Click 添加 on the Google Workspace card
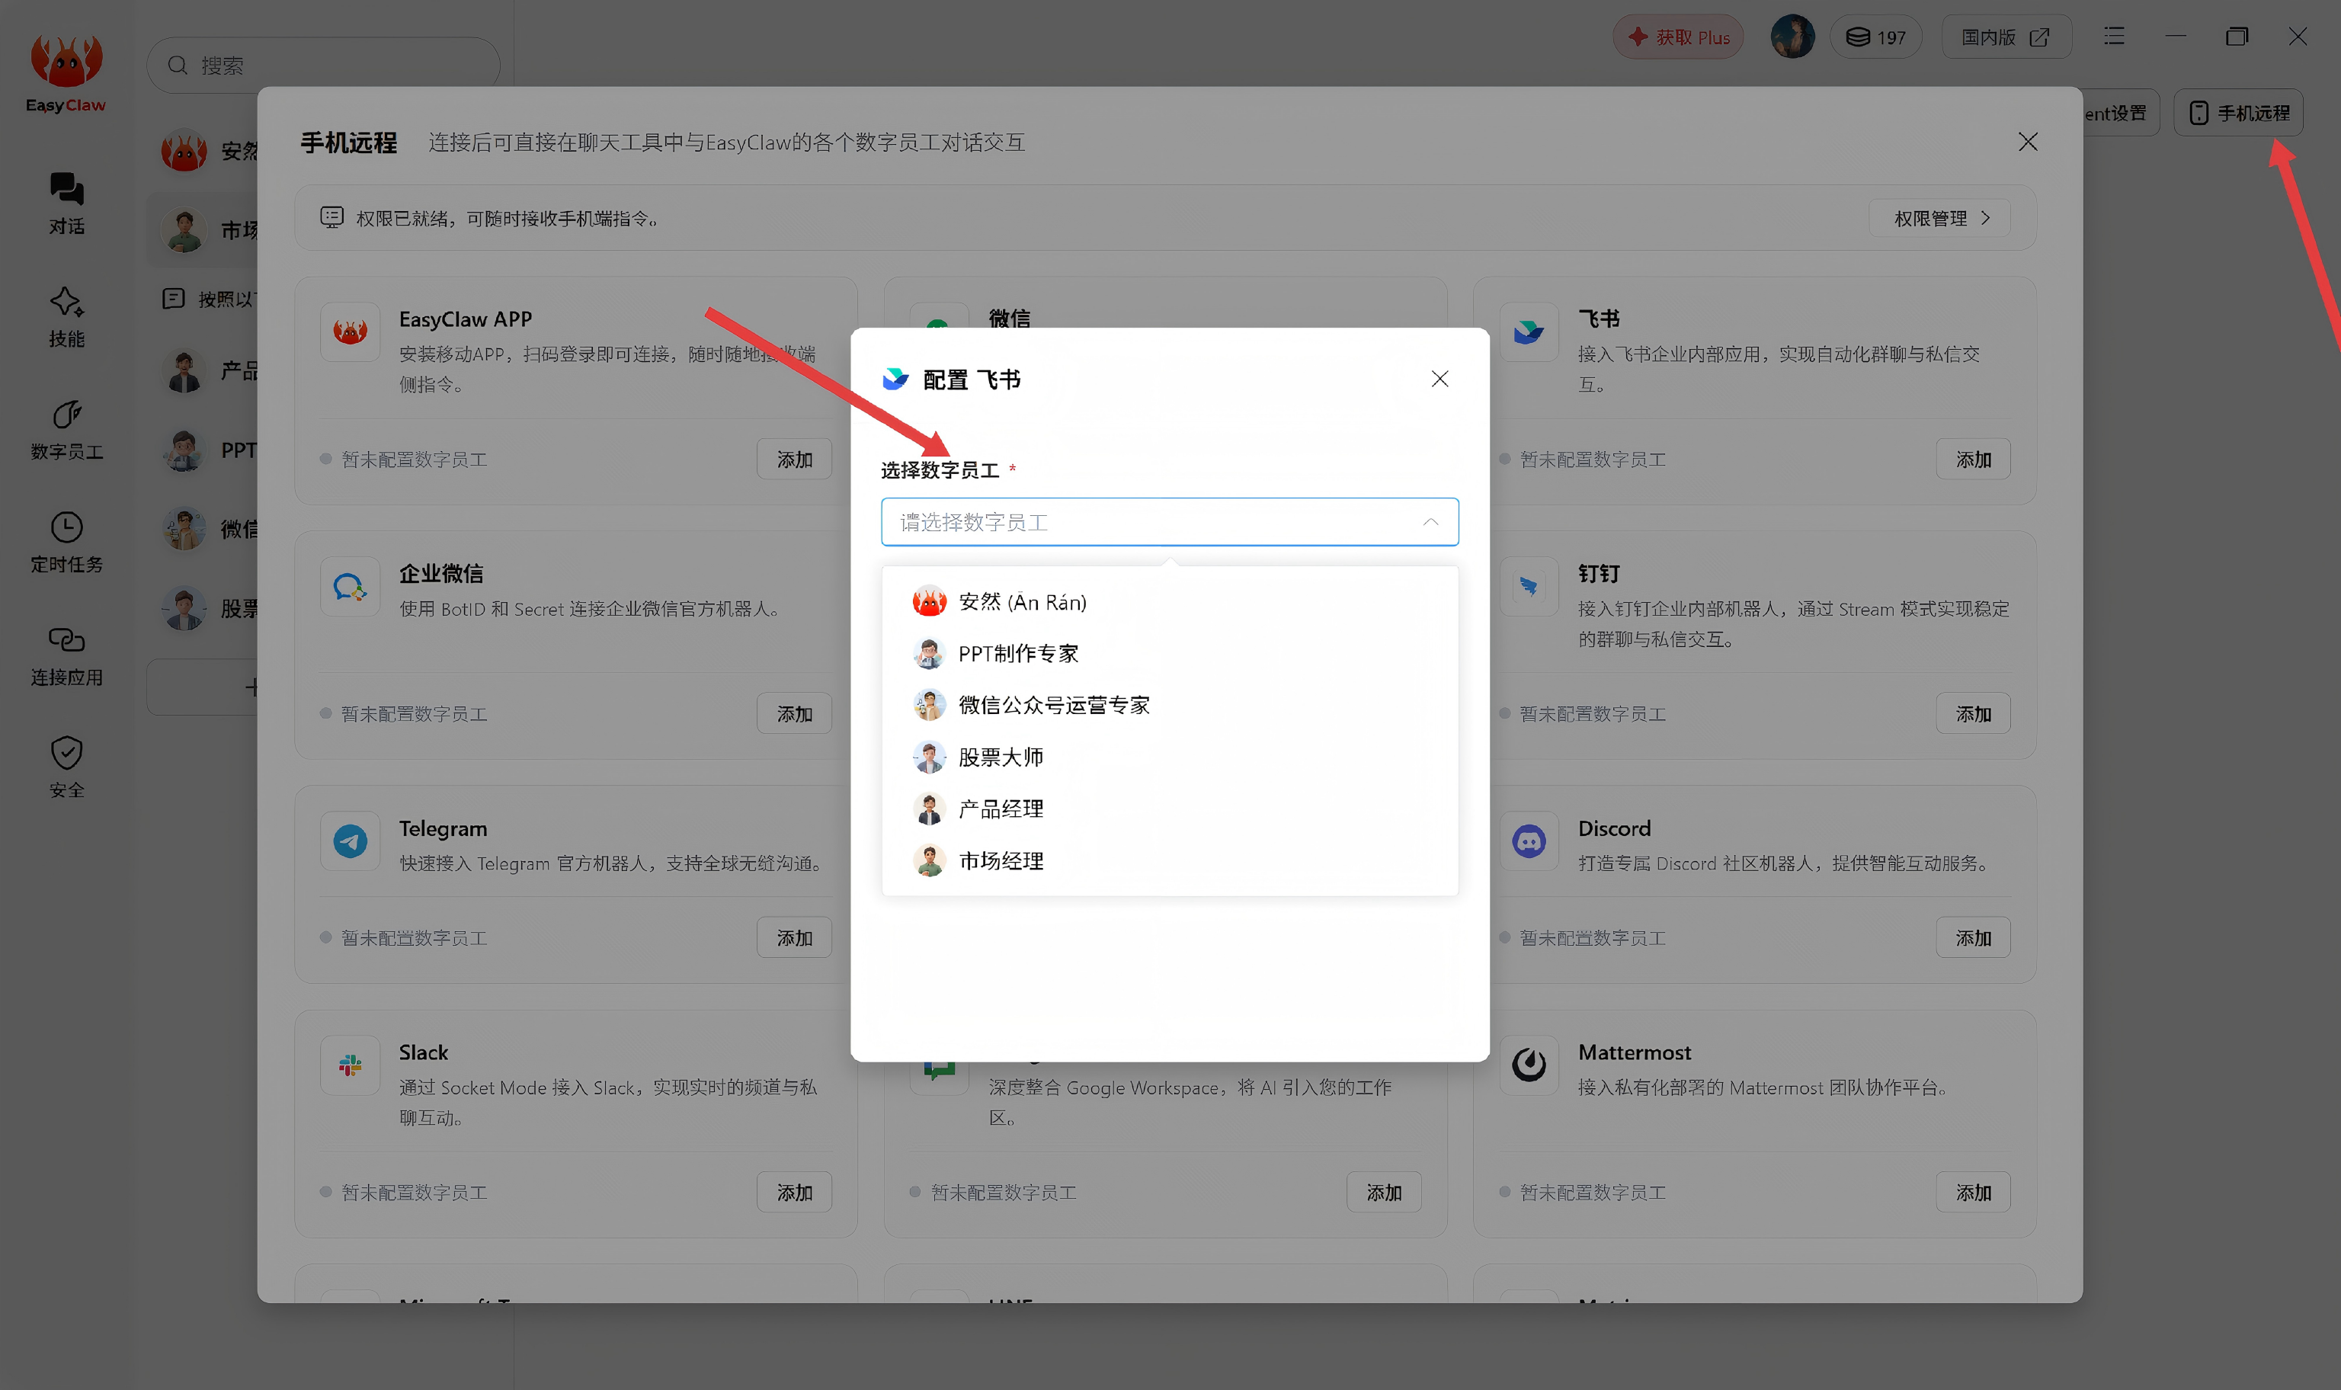2341x1390 pixels. (1384, 1193)
